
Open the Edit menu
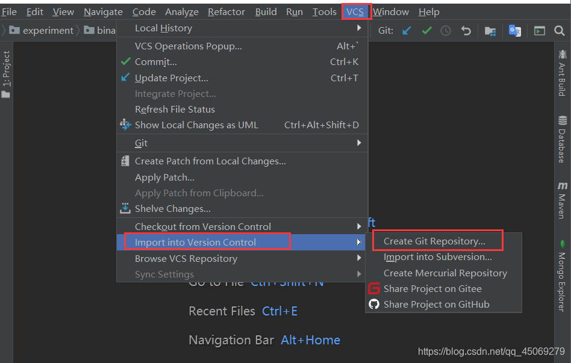(x=34, y=12)
